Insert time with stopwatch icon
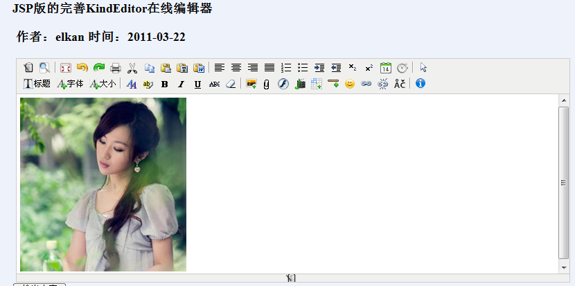The image size is (575, 286). [402, 68]
